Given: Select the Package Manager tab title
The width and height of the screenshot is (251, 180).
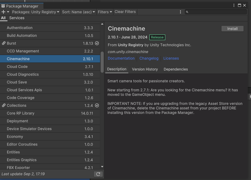Looking at the screenshot, I should pos(22,6).
